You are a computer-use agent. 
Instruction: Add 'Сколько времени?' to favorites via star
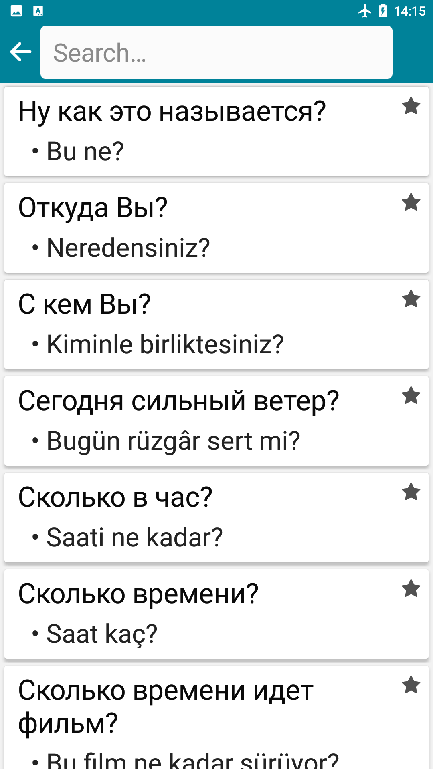(411, 588)
